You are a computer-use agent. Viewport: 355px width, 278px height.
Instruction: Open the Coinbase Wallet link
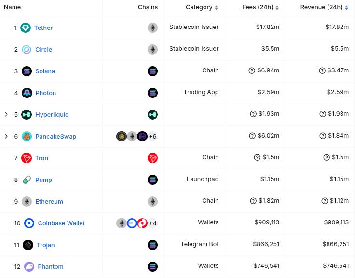click(61, 223)
